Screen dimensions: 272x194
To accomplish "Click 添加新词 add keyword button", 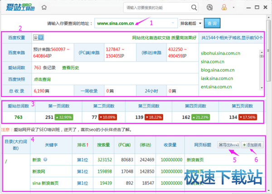I will point(252,145).
